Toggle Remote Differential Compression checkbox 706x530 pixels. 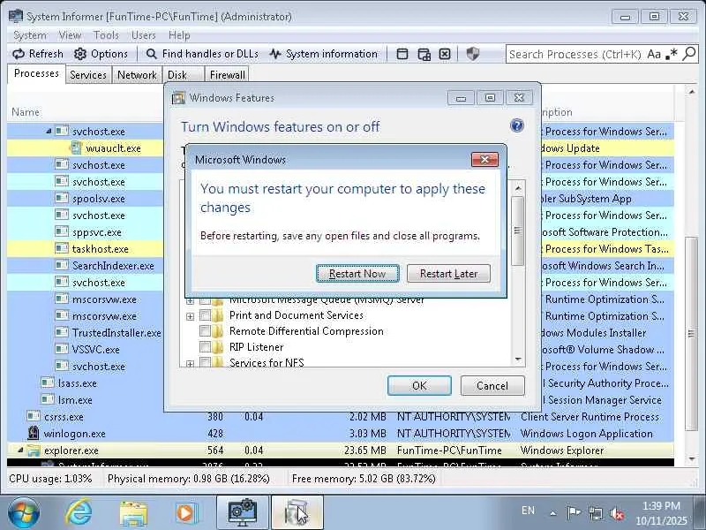[x=205, y=330]
